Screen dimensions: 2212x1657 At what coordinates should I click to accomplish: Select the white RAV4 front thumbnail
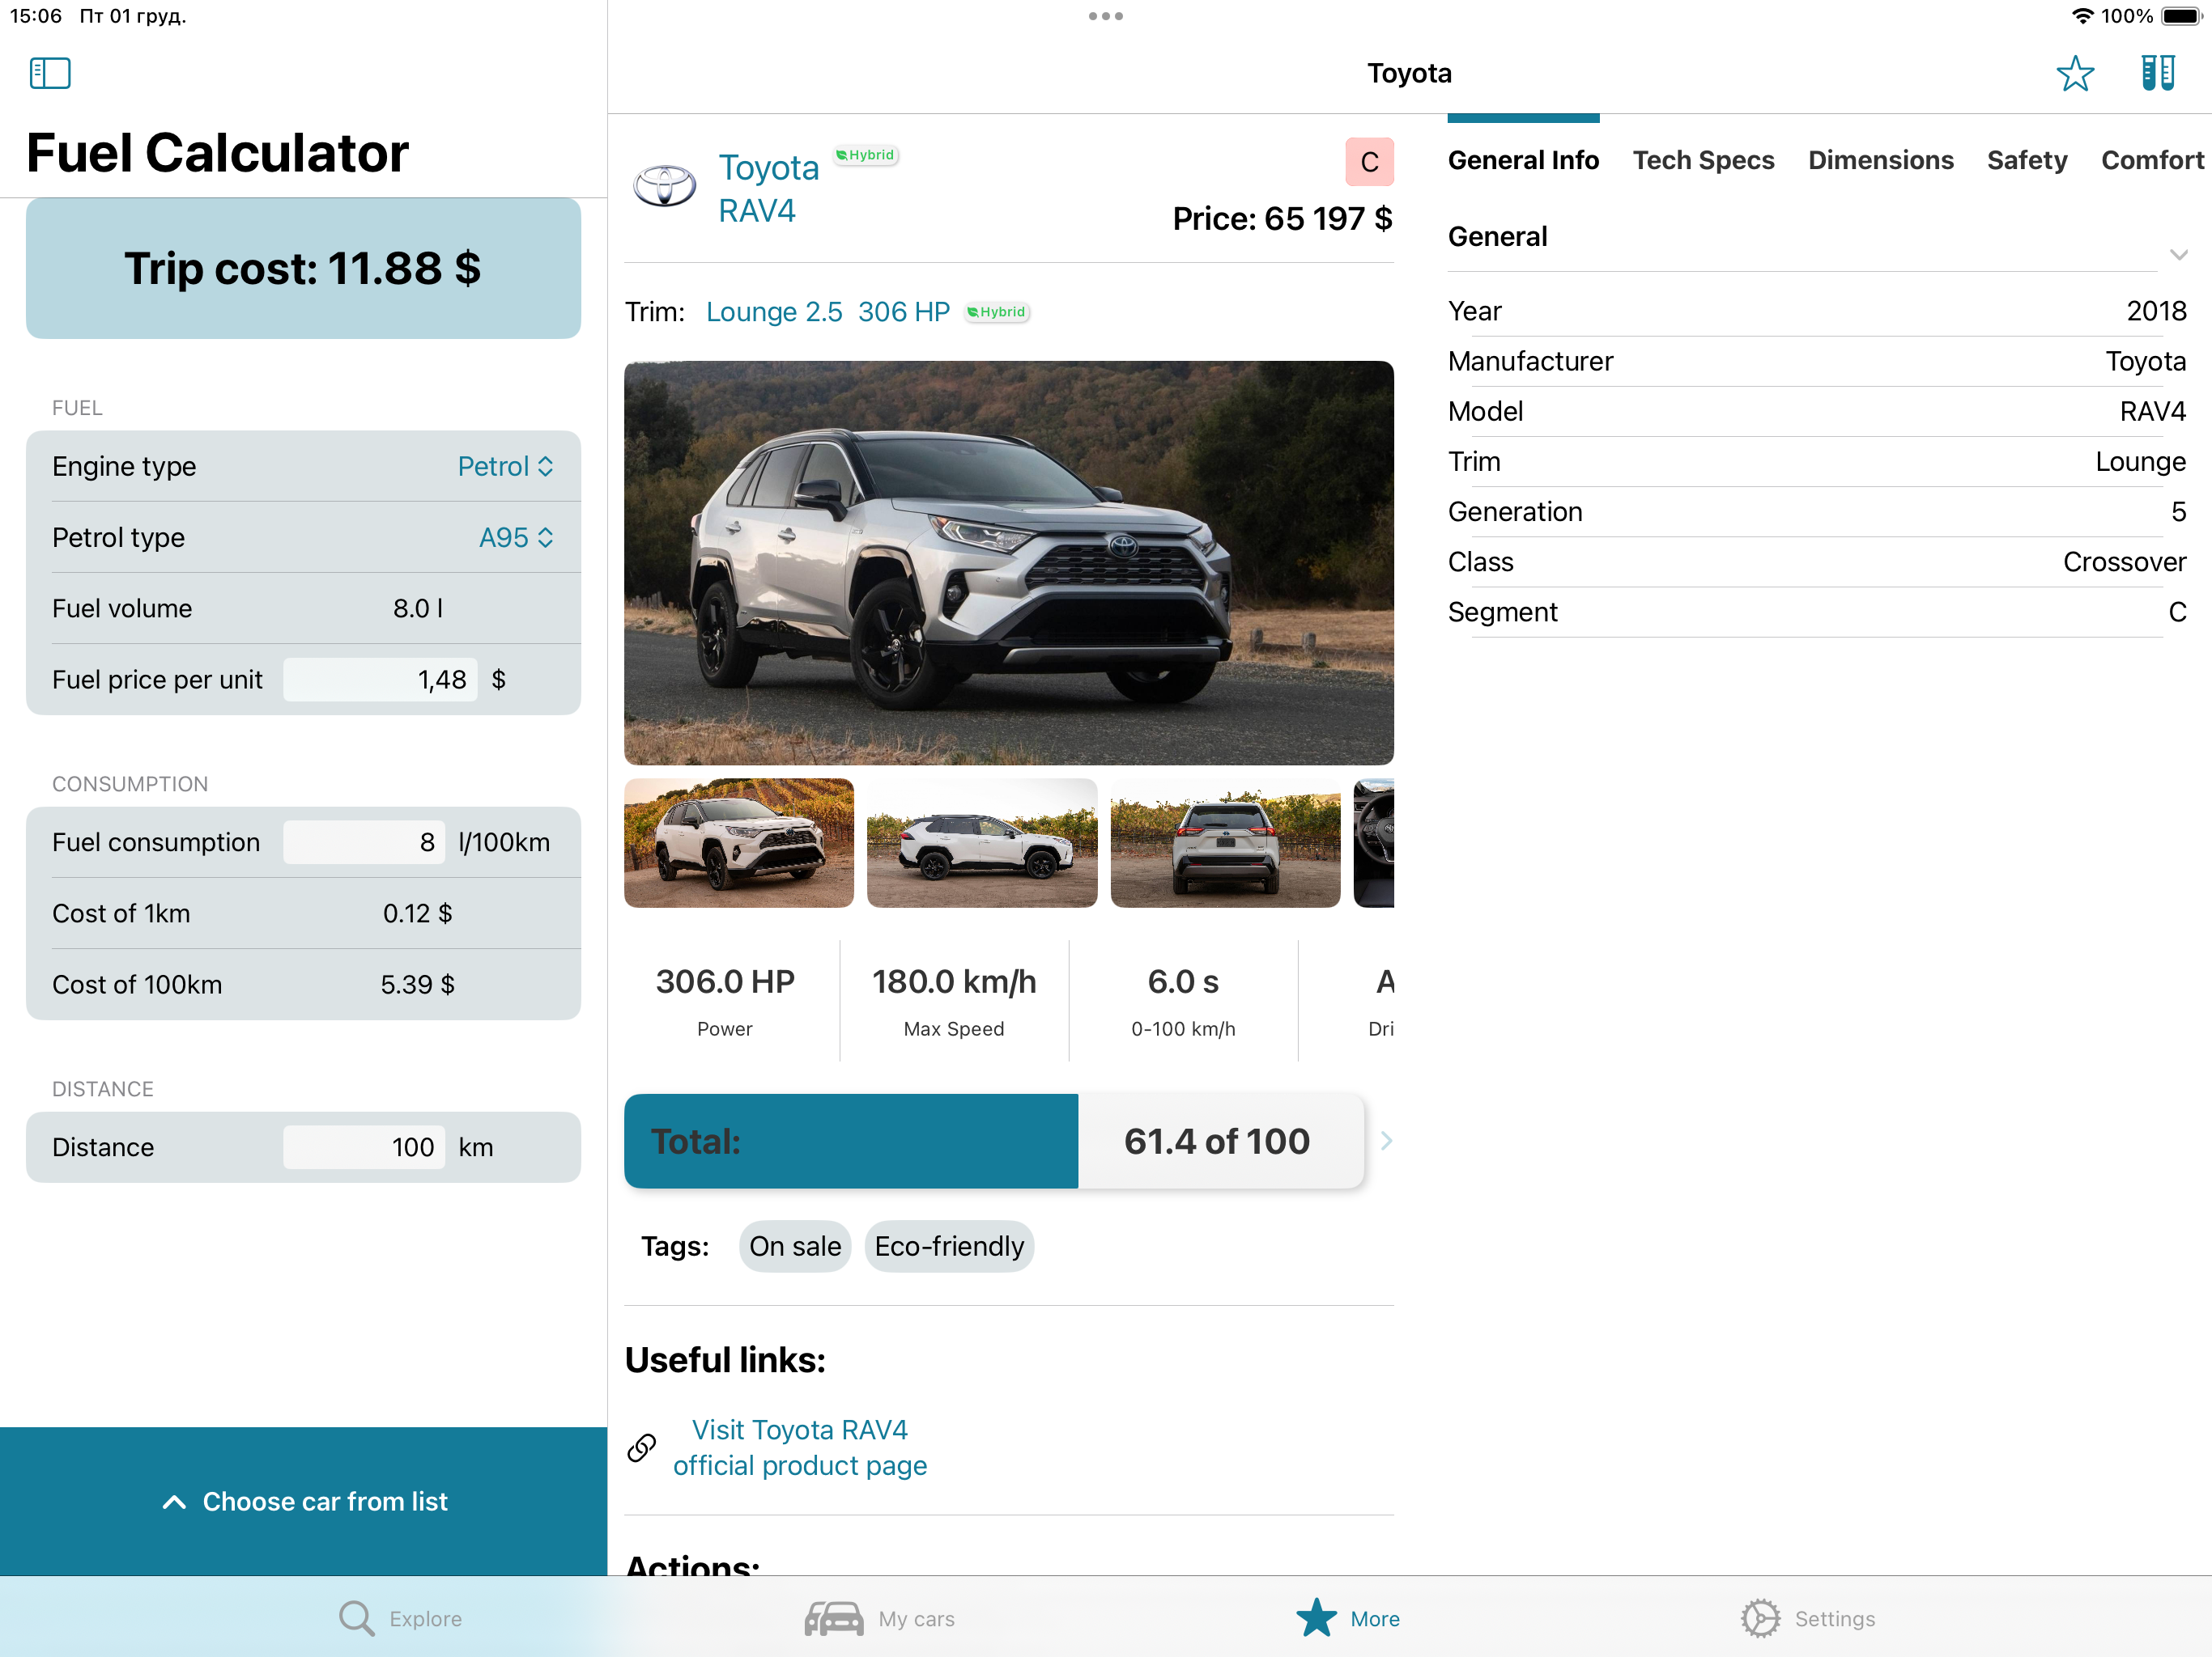click(x=739, y=842)
